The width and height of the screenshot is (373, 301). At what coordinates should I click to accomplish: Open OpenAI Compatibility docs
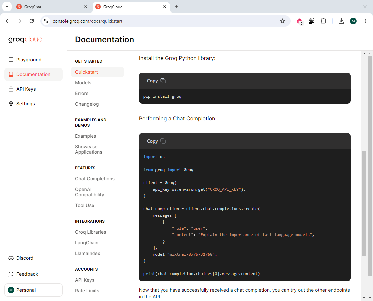pos(90,192)
